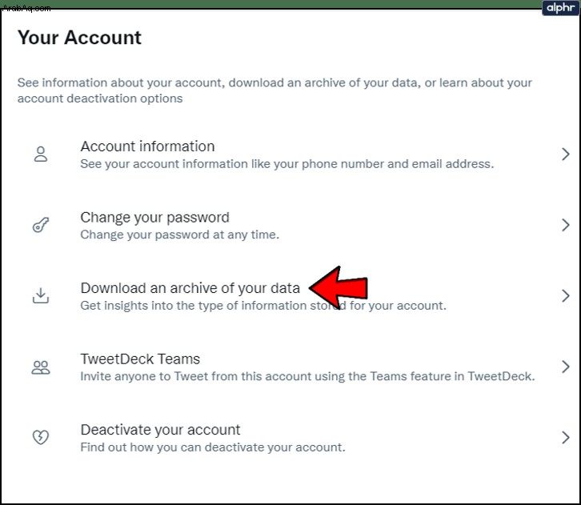Viewport: 581px width, 505px height.
Task: Click 'Find out how you can deactivate' text
Action: (213, 447)
